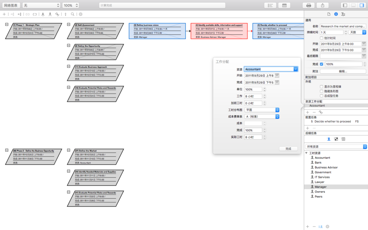
Task: Check the 估计时间 checkbox in the inspector
Action: click(x=321, y=38)
